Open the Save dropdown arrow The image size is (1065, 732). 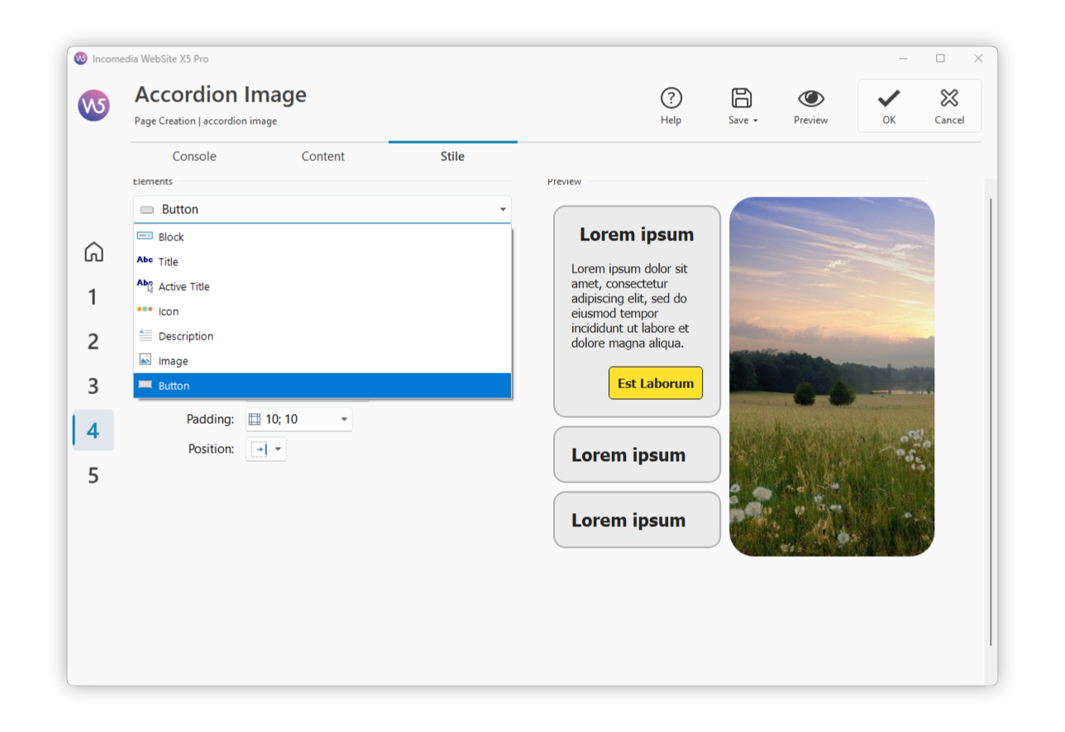755,121
